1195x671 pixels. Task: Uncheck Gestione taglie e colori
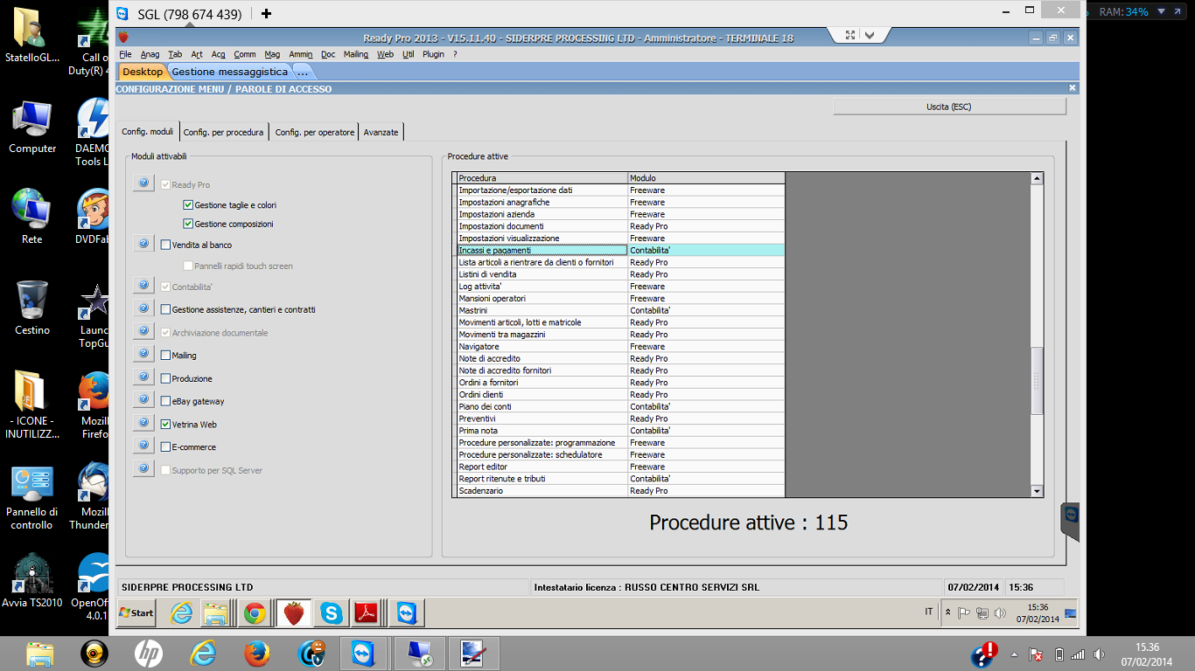(x=188, y=205)
